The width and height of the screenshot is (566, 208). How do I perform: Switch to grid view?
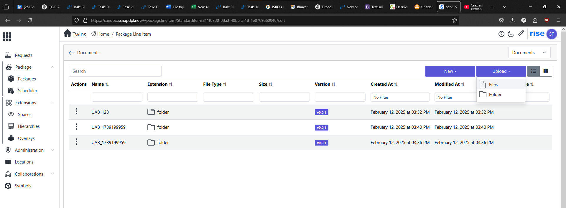[546, 71]
